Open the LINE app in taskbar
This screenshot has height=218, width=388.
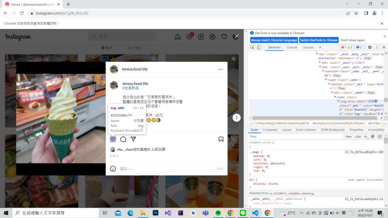click(243, 213)
